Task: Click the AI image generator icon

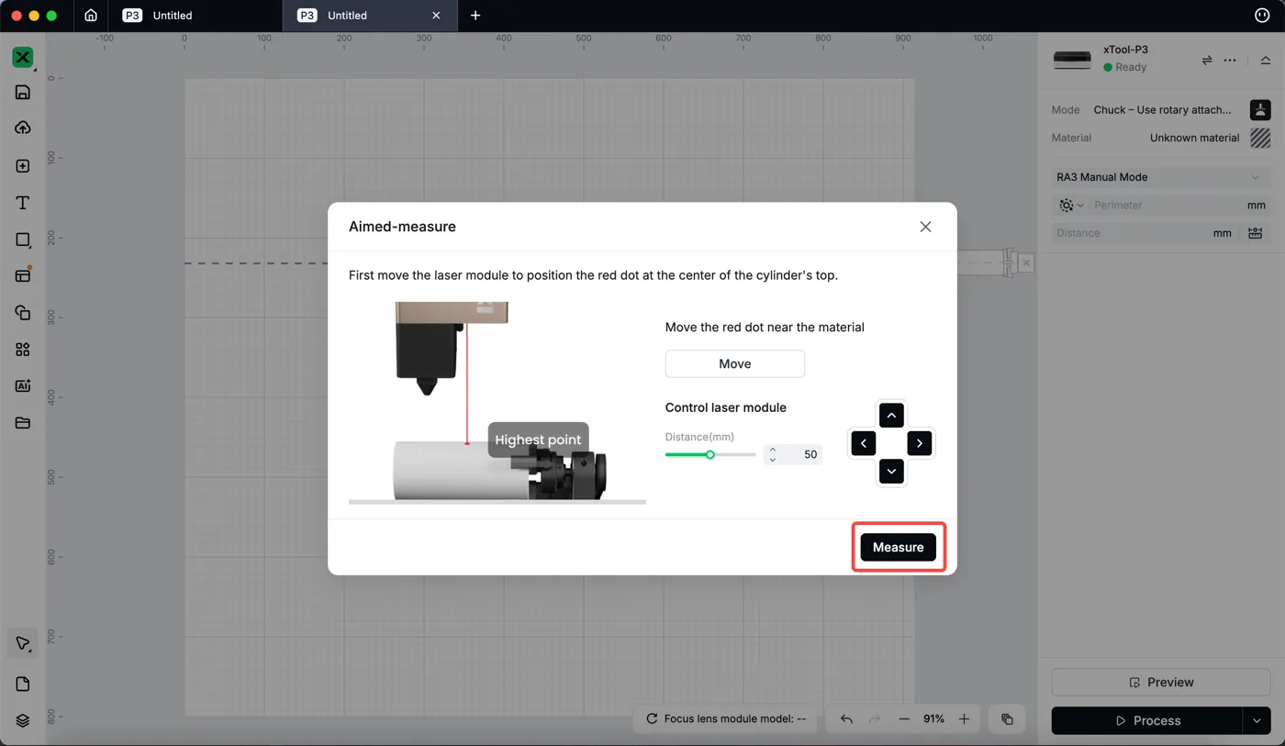Action: [23, 386]
